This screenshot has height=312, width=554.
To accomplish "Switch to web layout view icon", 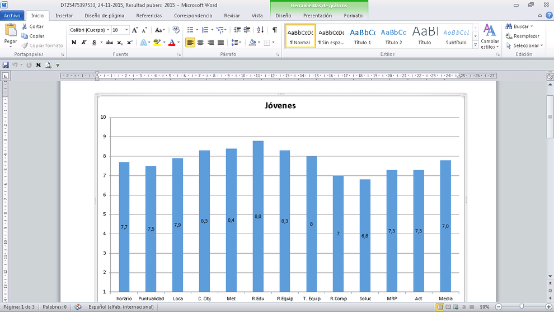I will coord(456,307).
